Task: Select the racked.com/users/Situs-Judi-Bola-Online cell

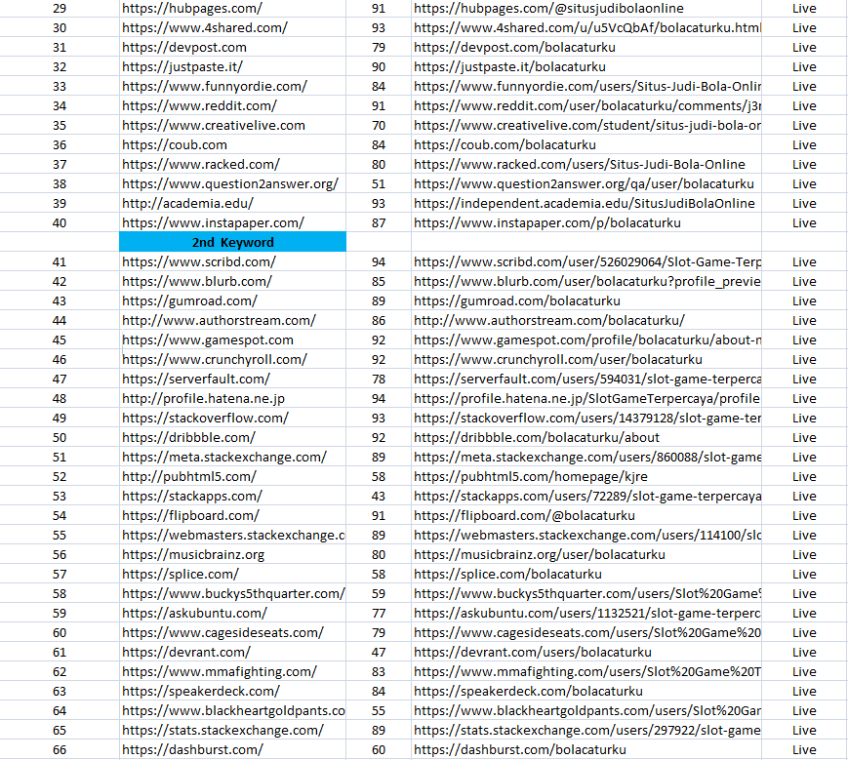Action: tap(586, 164)
